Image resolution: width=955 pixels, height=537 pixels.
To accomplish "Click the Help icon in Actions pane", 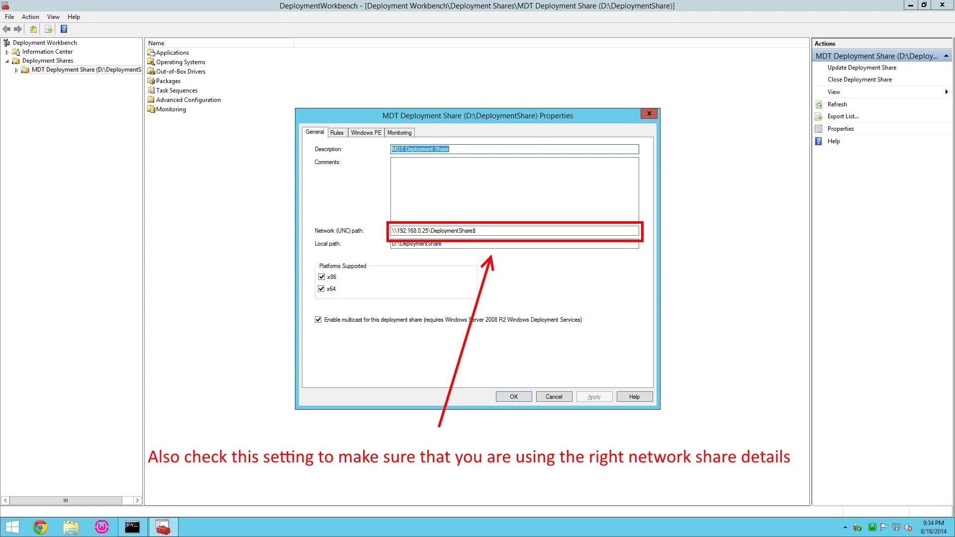I will click(819, 141).
